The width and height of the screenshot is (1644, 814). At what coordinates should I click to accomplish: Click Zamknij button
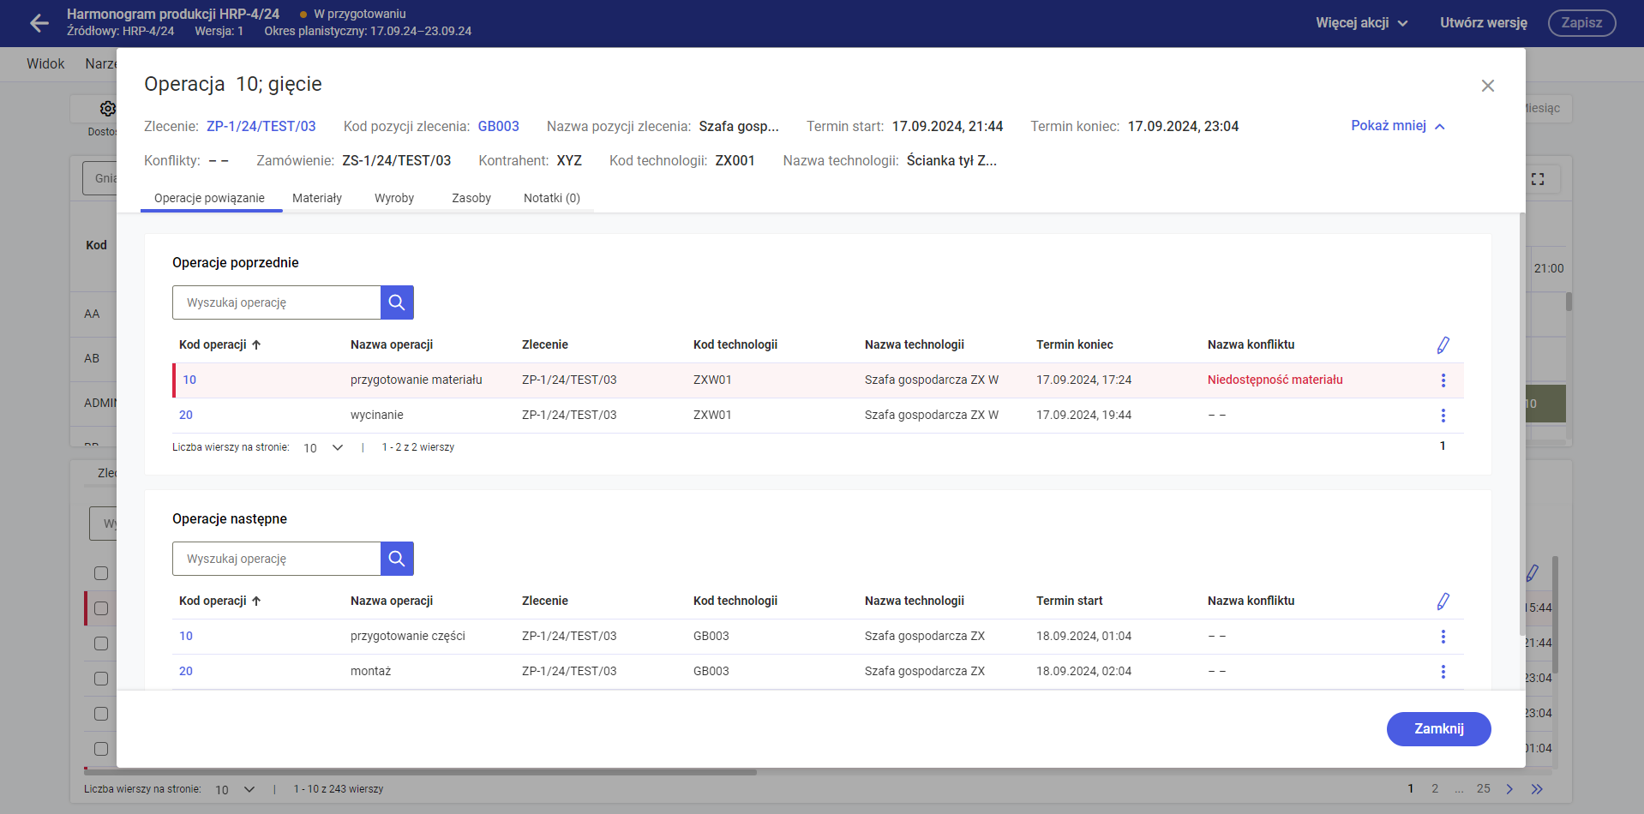[1438, 728]
